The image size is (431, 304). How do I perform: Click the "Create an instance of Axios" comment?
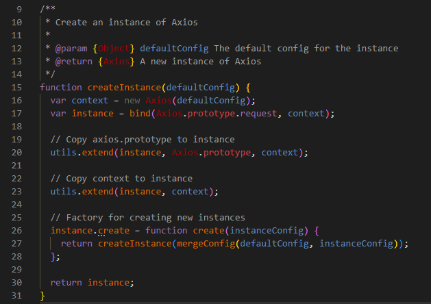(126, 23)
